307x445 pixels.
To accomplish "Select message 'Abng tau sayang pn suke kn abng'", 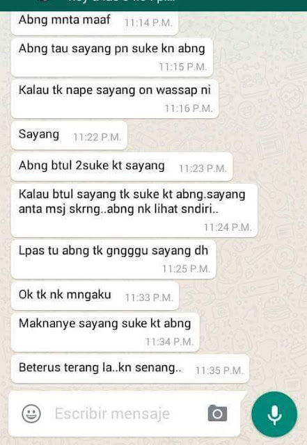I will (112, 57).
